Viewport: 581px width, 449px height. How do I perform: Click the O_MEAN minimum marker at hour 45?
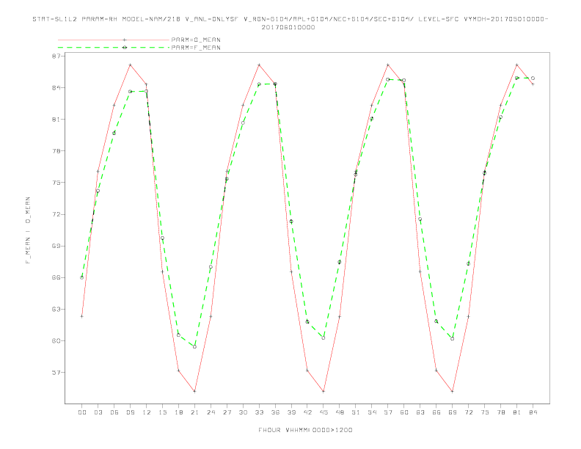coord(324,391)
